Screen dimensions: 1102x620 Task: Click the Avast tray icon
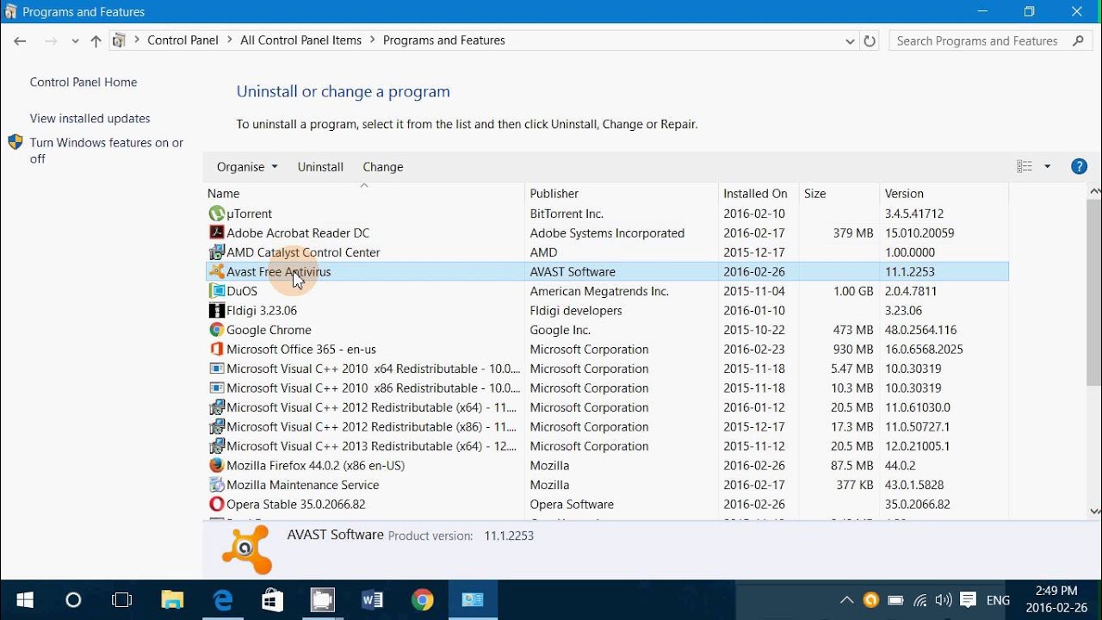pos(871,600)
